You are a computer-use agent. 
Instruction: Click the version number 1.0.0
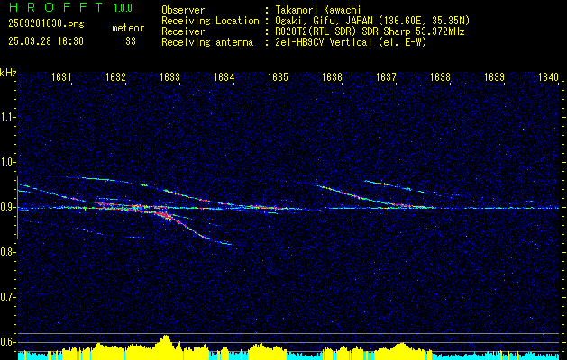[x=123, y=8]
